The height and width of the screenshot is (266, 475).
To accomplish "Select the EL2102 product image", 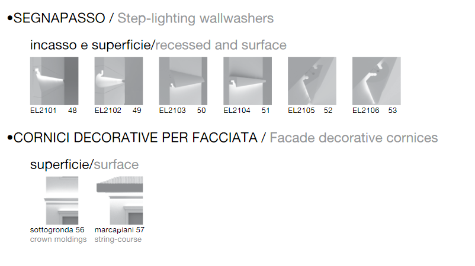I will coord(118,81).
